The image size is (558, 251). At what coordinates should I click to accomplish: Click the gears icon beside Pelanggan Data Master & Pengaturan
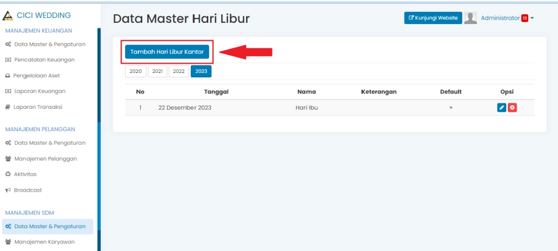(8, 143)
